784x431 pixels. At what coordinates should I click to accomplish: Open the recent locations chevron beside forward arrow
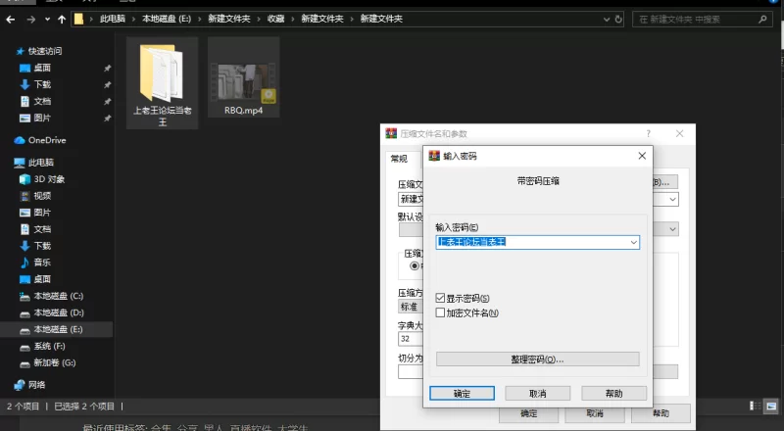tap(47, 19)
